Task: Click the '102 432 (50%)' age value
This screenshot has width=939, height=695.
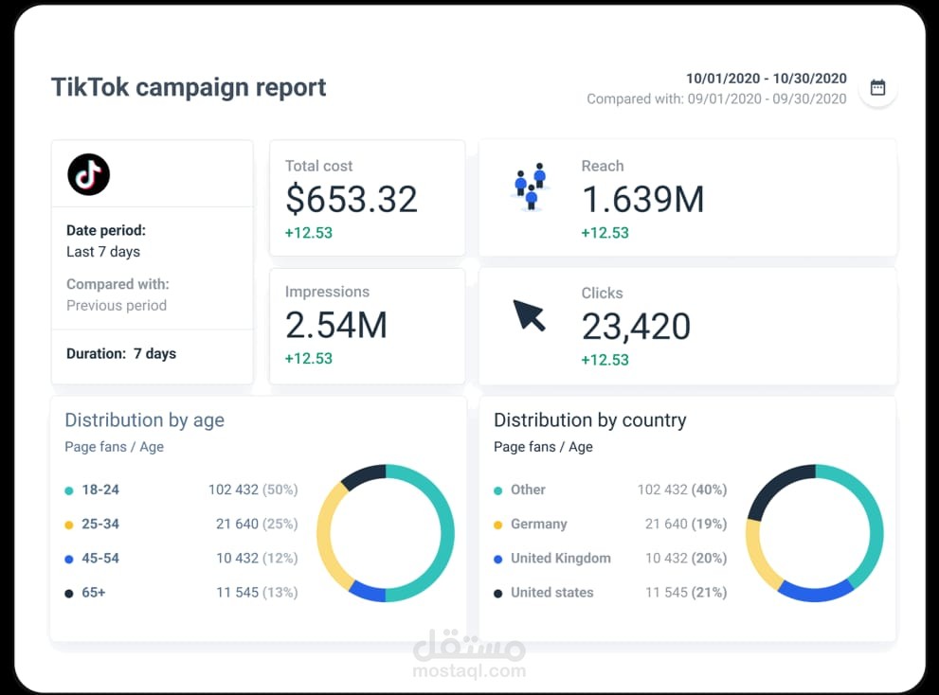Action: click(x=253, y=490)
